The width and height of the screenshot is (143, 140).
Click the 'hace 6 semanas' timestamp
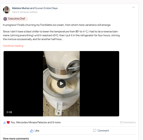[x=21, y=12]
